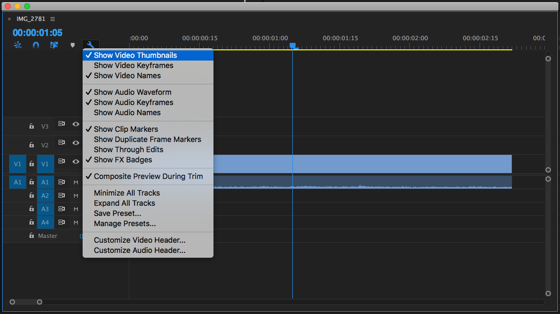Enable Show Through Edits option
This screenshot has width=560, height=314.
[x=128, y=149]
